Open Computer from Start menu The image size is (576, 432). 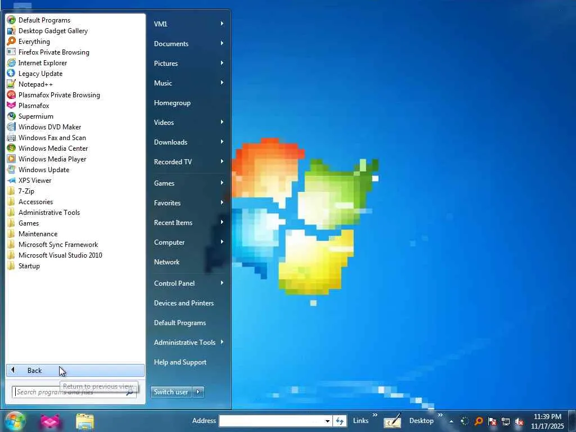point(188,242)
